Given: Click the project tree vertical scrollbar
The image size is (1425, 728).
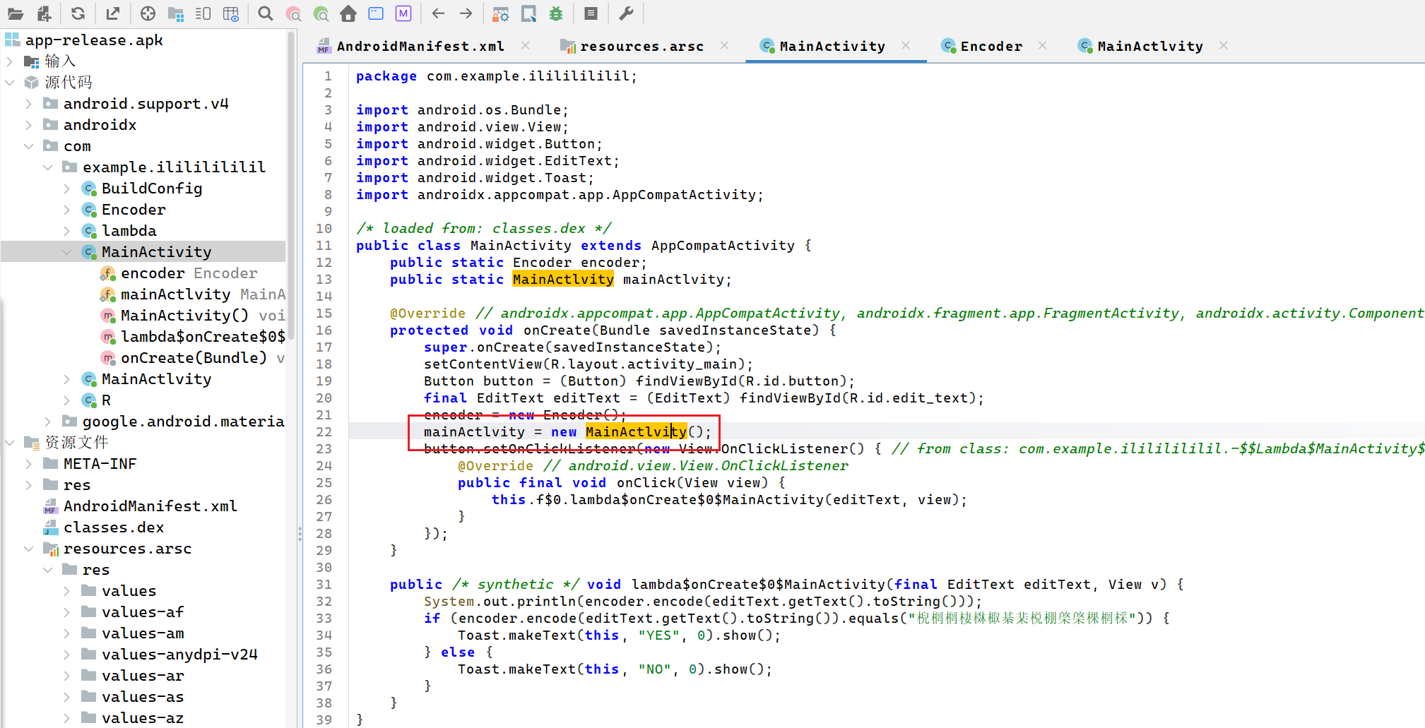Looking at the screenshot, I should click(291, 184).
